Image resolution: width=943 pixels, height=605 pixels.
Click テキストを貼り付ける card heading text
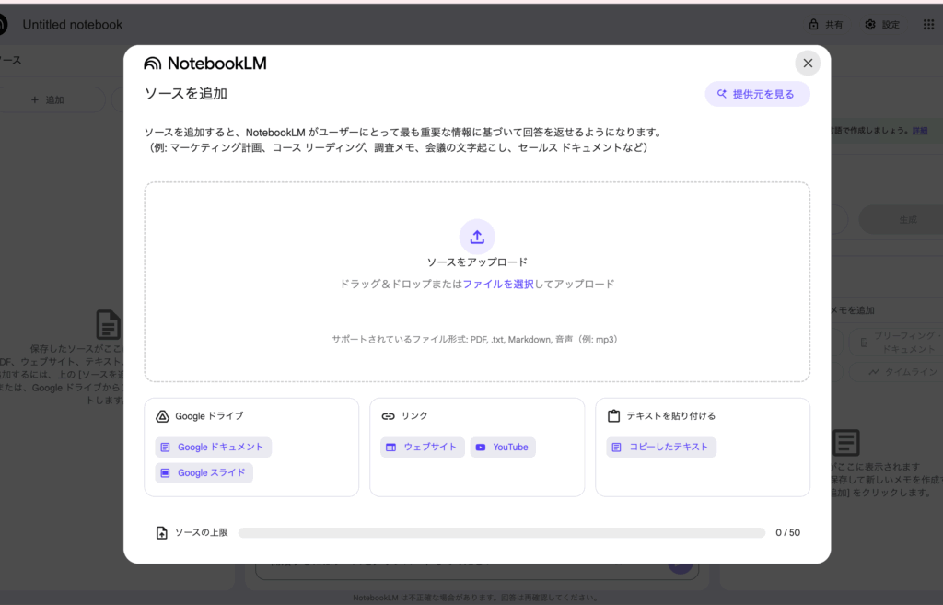click(671, 416)
